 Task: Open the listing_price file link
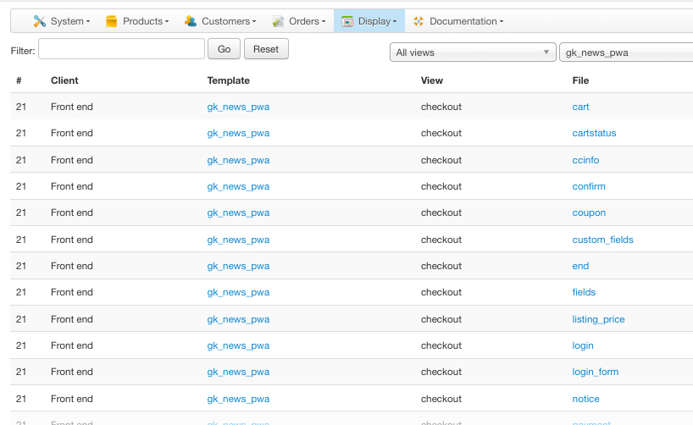coord(598,319)
